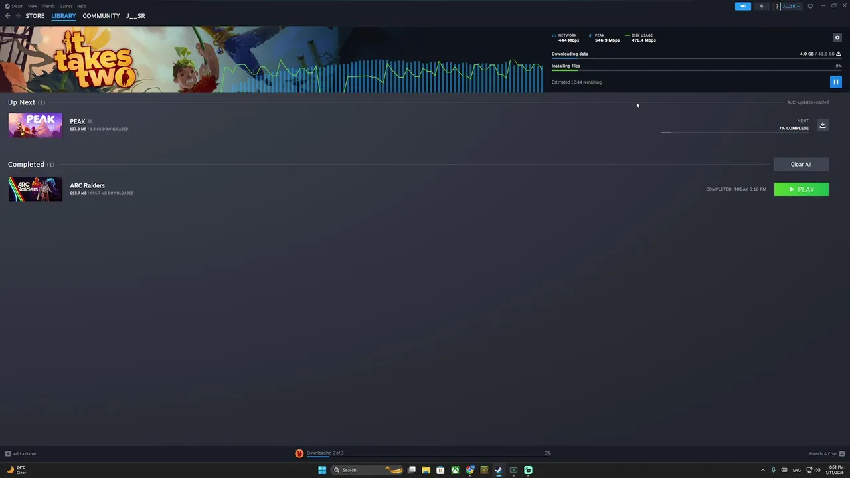Click the info icon beside PEAK
Screen dimensions: 850x478
point(90,121)
